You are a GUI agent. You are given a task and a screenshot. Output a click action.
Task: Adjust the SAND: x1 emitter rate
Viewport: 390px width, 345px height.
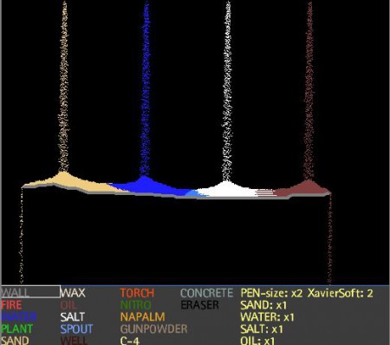click(x=263, y=305)
